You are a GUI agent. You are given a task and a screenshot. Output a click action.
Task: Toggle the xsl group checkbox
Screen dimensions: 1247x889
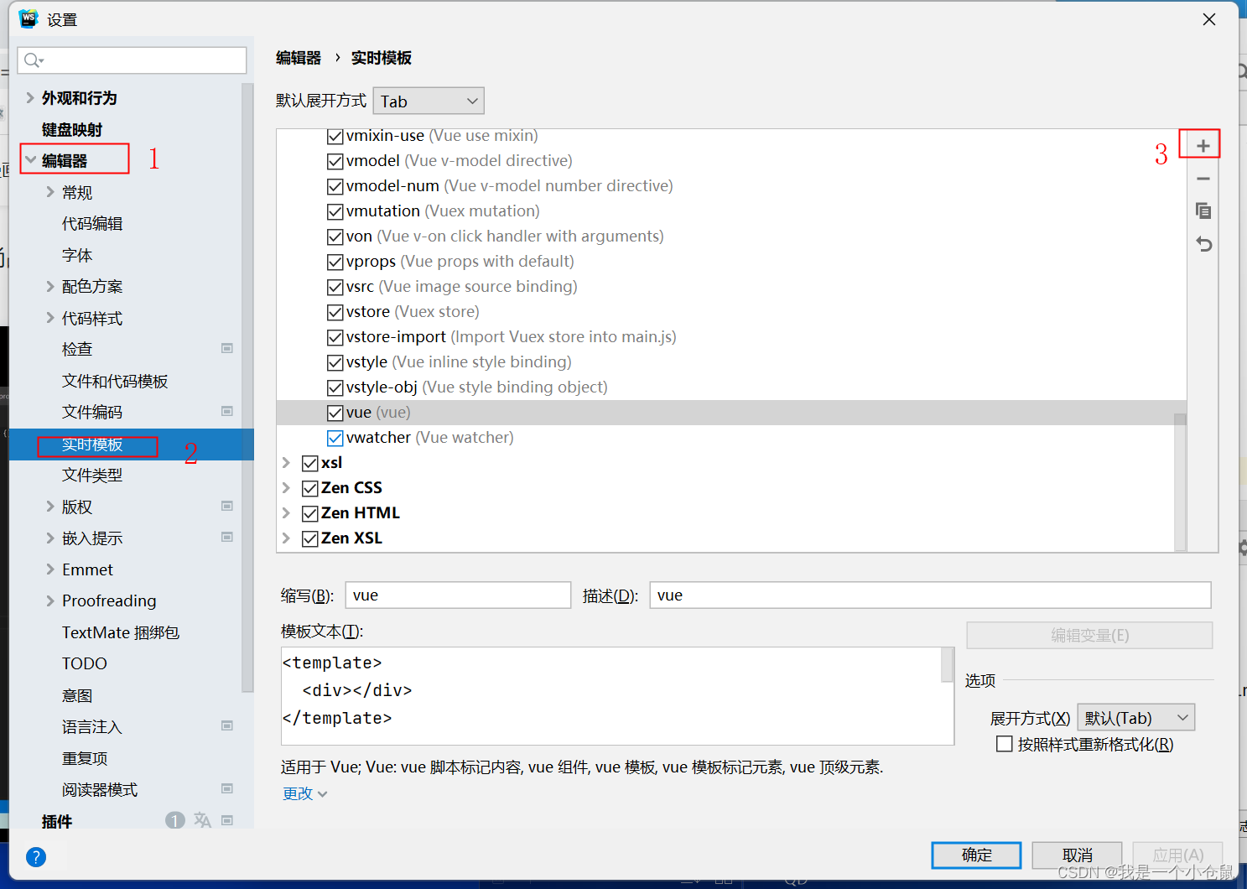(x=309, y=463)
